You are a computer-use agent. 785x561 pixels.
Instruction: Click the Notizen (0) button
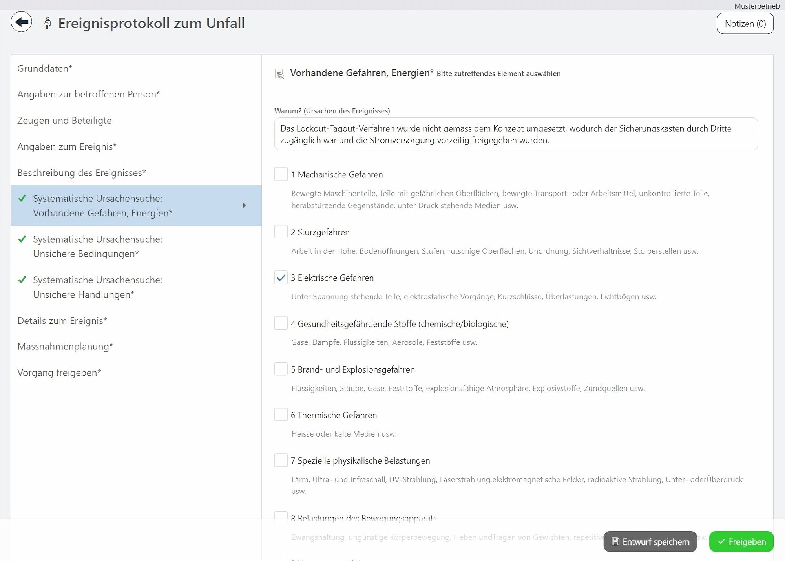click(745, 23)
